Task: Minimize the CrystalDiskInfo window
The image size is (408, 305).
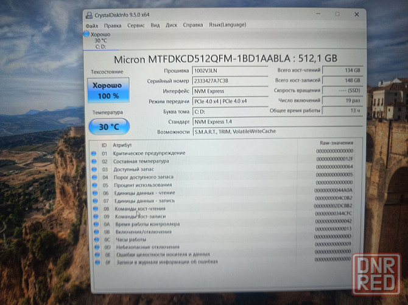Action: point(318,14)
